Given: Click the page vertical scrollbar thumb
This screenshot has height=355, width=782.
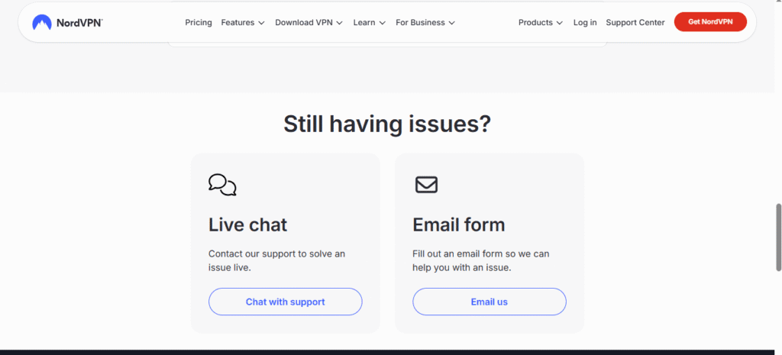Looking at the screenshot, I should point(778,237).
